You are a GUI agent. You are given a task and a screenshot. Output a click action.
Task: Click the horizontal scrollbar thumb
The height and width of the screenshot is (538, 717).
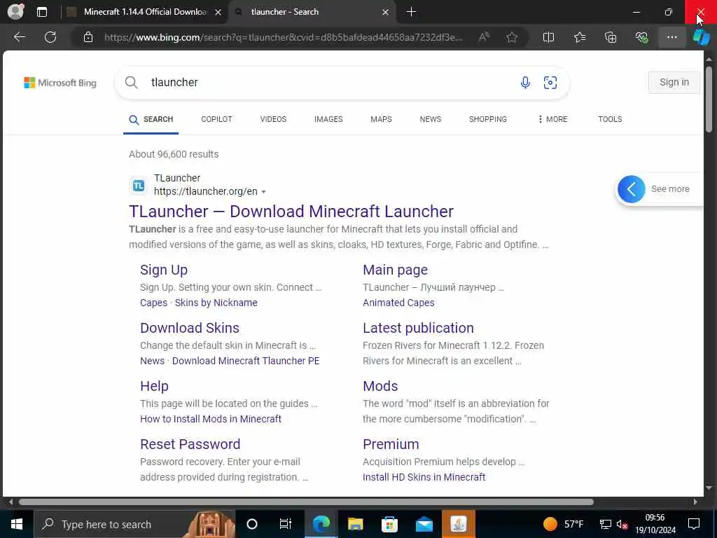pyautogui.click(x=306, y=502)
